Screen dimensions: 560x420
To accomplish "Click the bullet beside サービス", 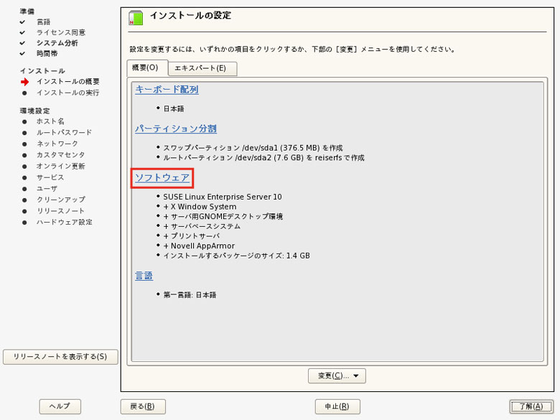I will tap(24, 177).
